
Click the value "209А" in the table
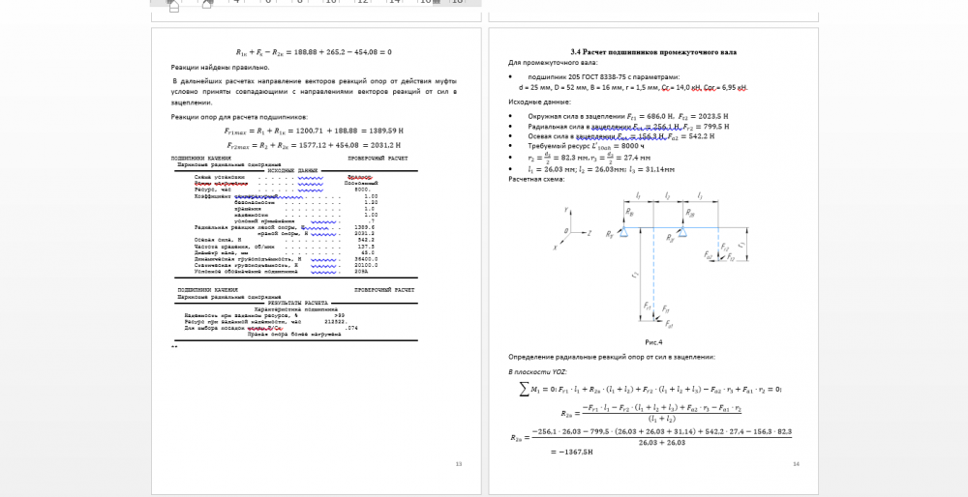[362, 272]
